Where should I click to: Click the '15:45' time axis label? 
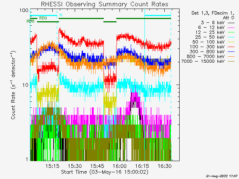point(97,166)
